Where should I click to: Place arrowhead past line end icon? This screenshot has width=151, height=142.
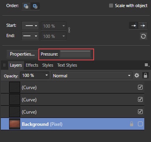point(143,26)
